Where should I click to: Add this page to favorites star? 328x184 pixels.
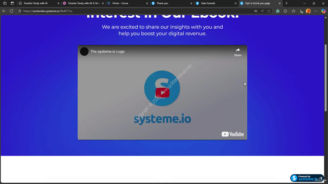pos(269,11)
